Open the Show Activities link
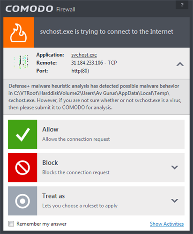 tap(167, 224)
